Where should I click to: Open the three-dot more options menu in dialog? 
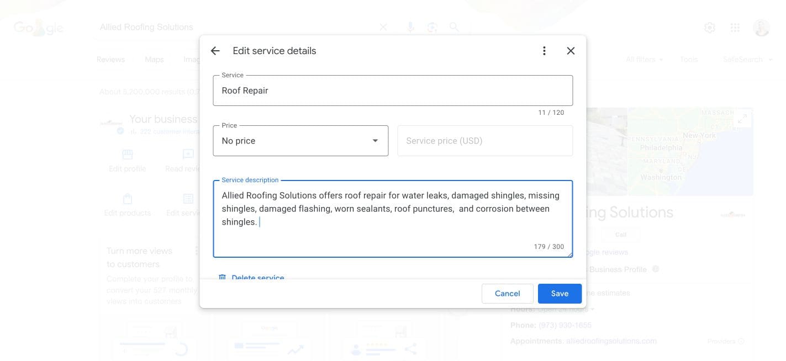544,51
